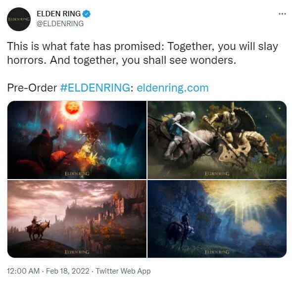Viewport: 292px width, 281px height.
Task: Open the rider overlooking castle image
Action: point(77,219)
